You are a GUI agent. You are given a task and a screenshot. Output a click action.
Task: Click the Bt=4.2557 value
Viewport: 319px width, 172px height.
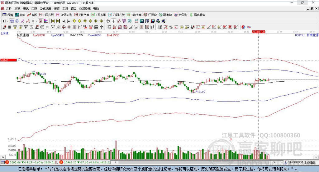pos(113,35)
